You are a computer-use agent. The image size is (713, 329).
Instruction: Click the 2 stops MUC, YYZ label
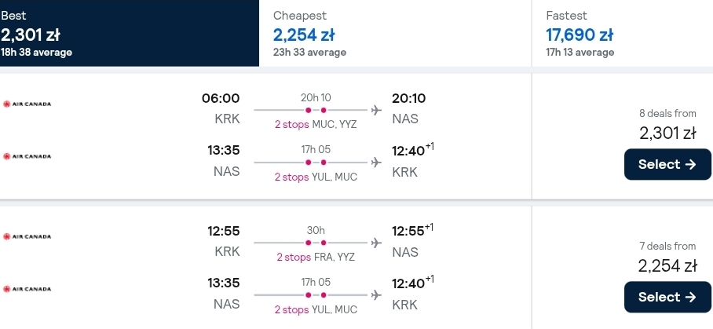tap(316, 125)
